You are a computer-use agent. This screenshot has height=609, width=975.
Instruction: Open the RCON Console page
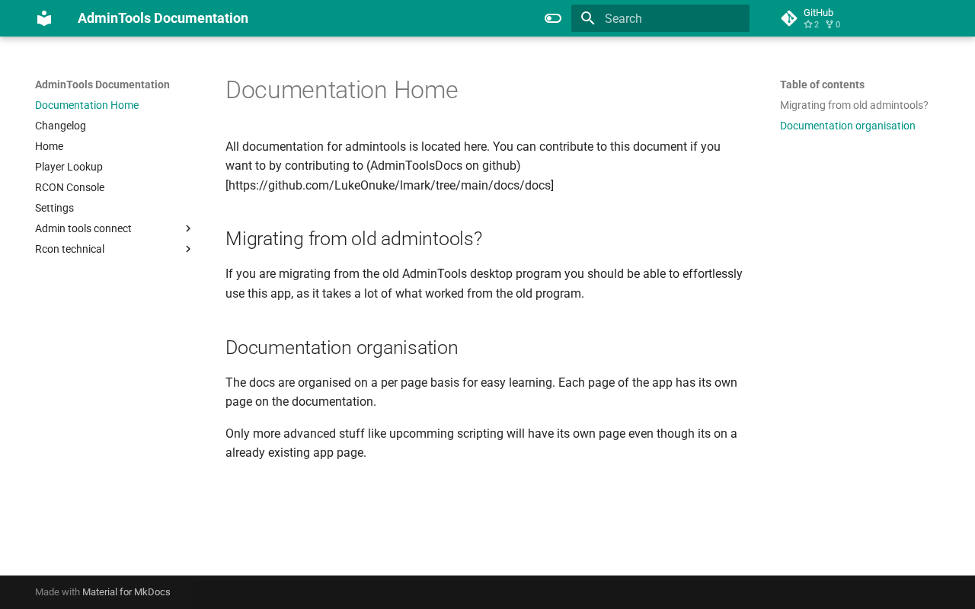(x=69, y=187)
